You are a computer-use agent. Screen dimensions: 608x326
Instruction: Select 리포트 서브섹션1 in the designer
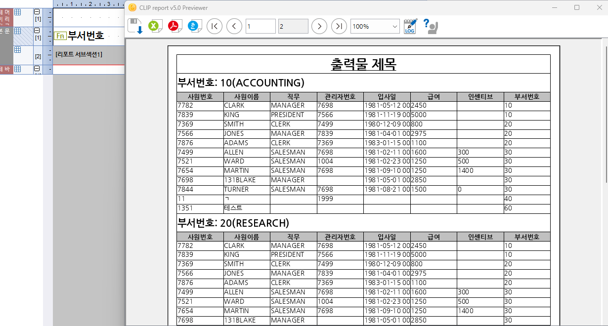click(x=79, y=54)
